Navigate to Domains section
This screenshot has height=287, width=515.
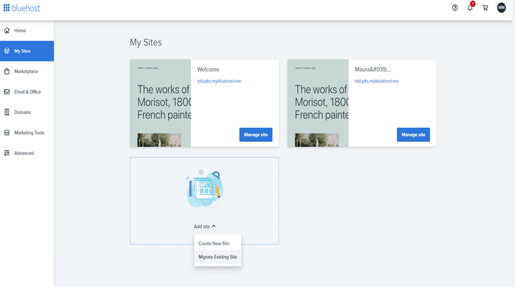[x=27, y=112]
